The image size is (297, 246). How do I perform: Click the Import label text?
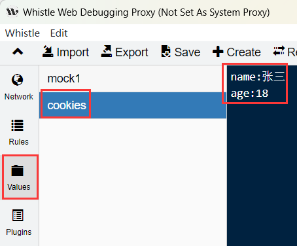(73, 52)
